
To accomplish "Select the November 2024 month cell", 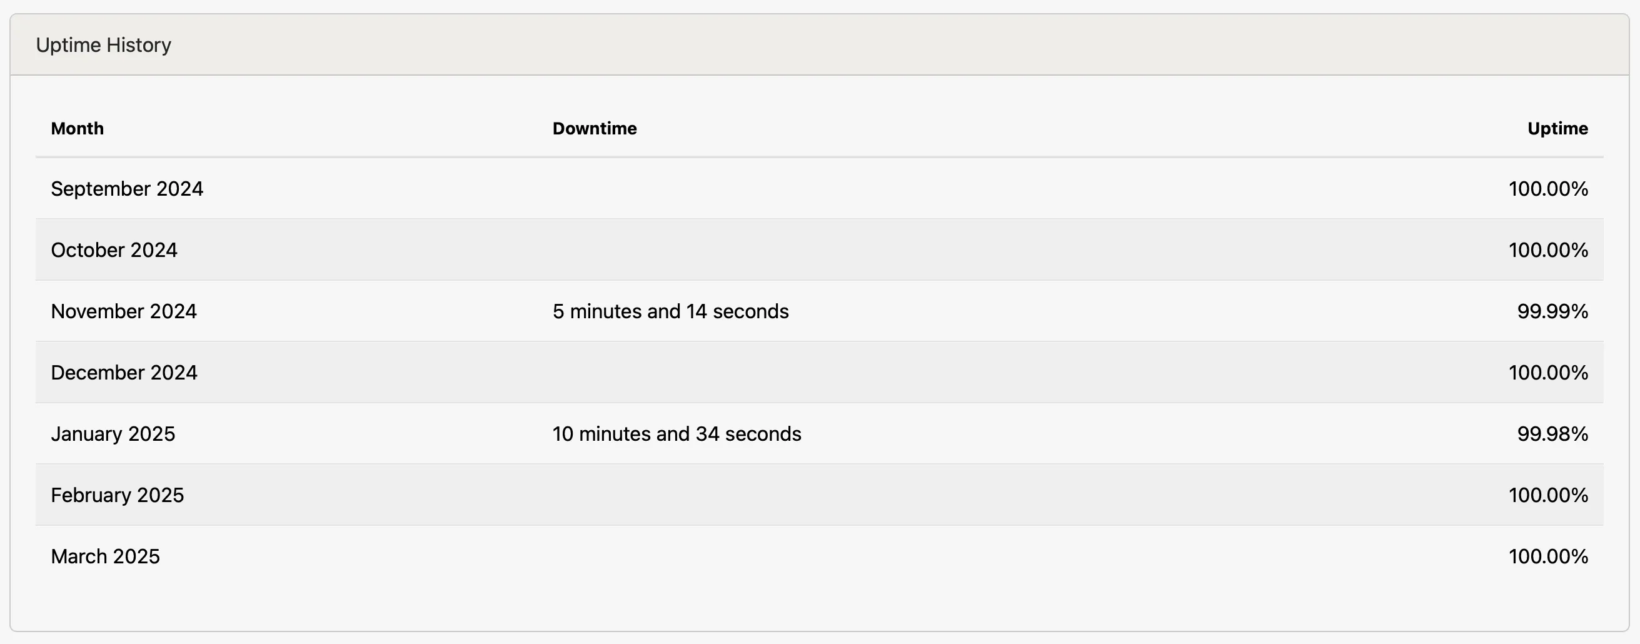I will coord(124,311).
